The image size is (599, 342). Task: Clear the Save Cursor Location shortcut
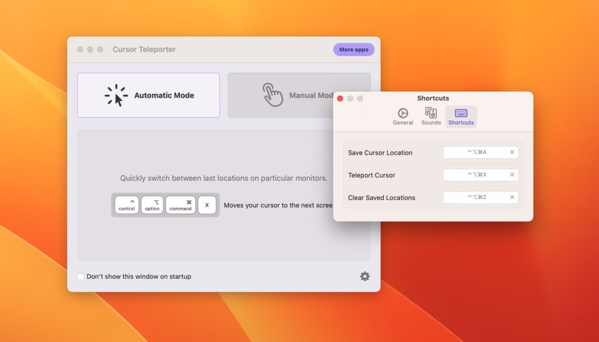coord(513,152)
